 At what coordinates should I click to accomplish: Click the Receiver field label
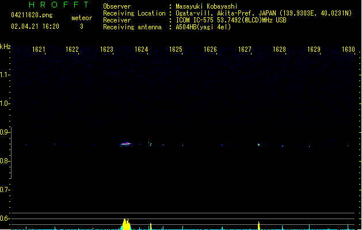click(x=117, y=20)
